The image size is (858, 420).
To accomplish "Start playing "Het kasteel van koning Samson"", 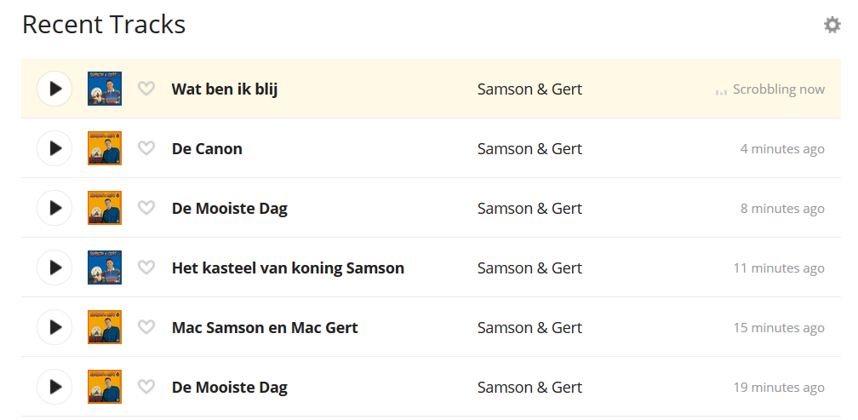I will click(x=55, y=268).
